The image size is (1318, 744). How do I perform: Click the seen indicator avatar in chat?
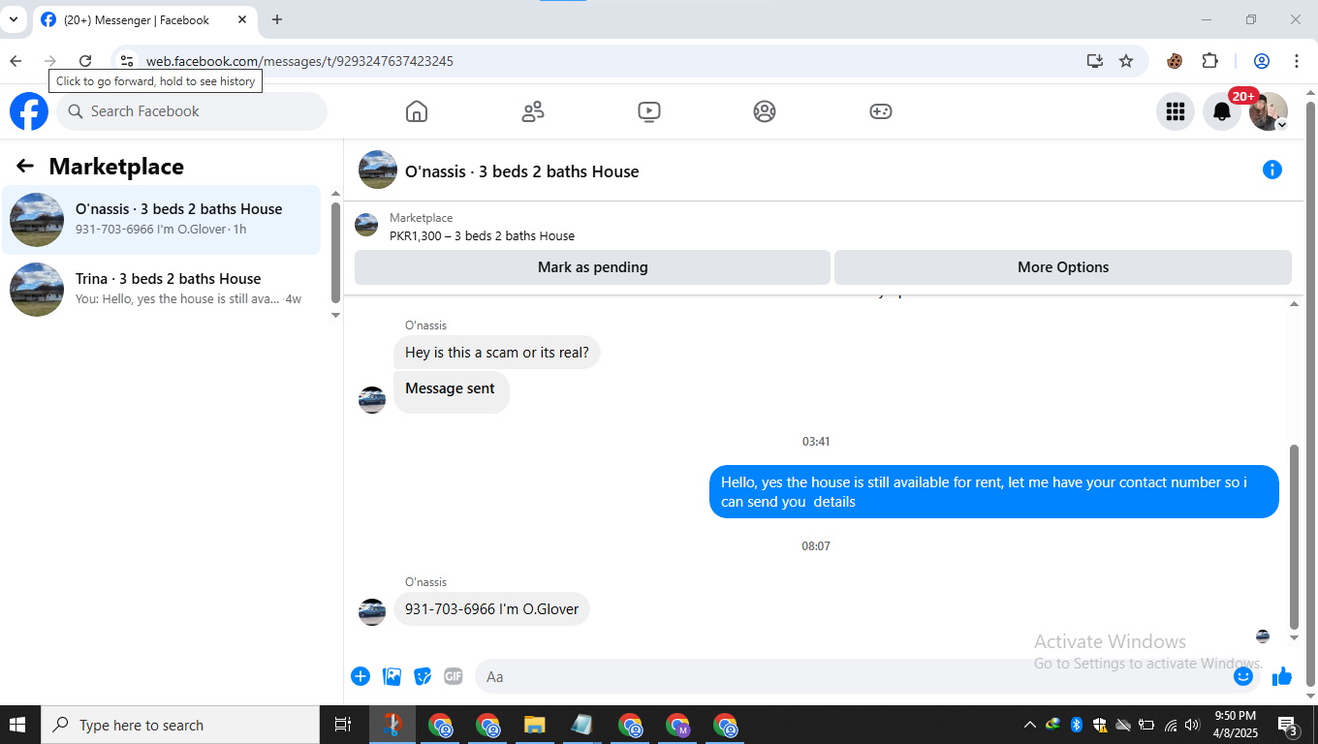pyautogui.click(x=1263, y=636)
